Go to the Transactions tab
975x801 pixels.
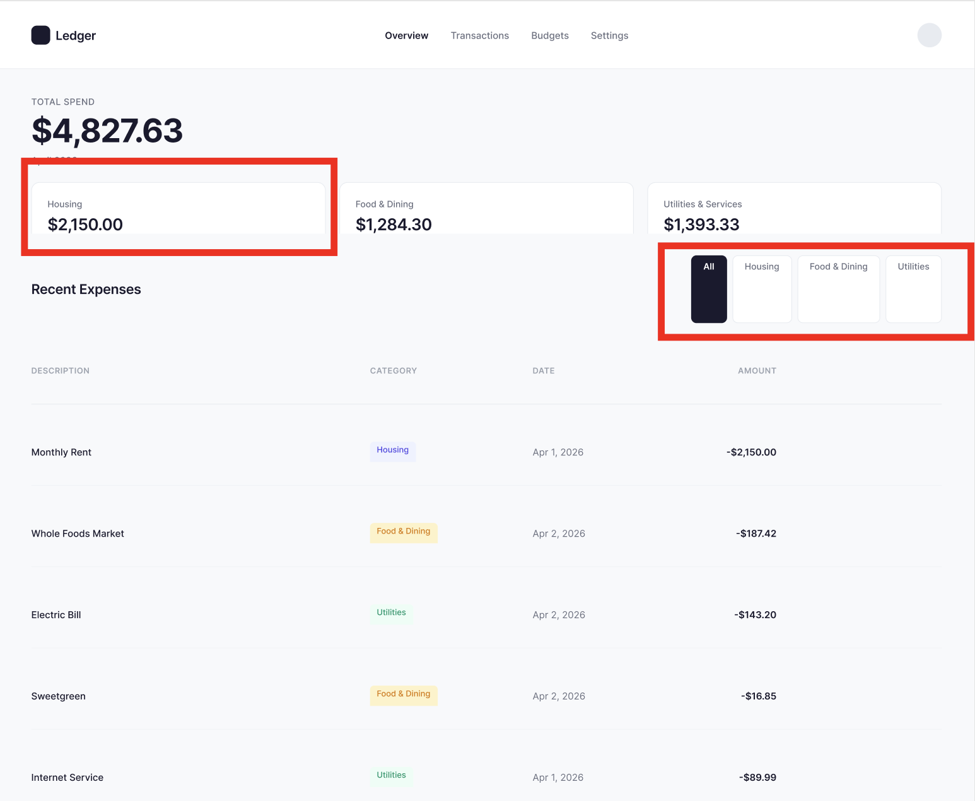click(x=479, y=35)
